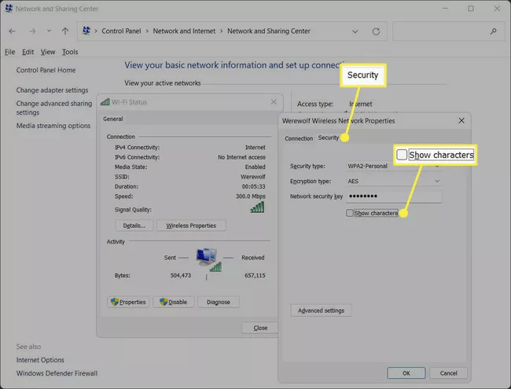The height and width of the screenshot is (389, 511).
Task: Click the address bar network icon
Action: [86, 31]
